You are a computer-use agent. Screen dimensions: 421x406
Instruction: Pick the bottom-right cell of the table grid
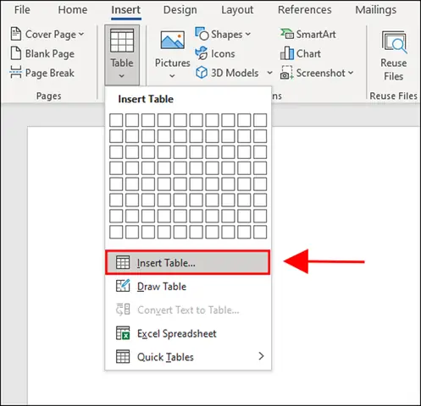[260, 232]
